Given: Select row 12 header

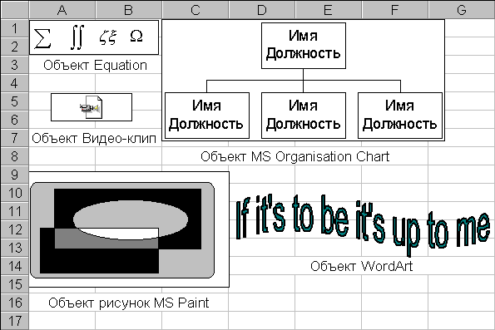Looking at the screenshot, I should (14, 229).
